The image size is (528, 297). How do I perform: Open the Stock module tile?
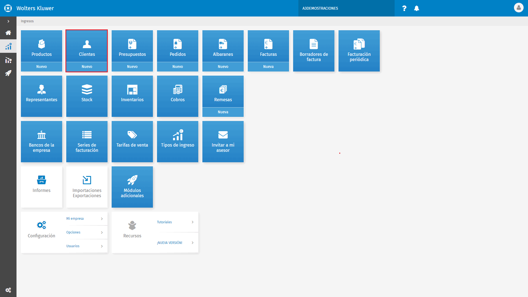87,96
